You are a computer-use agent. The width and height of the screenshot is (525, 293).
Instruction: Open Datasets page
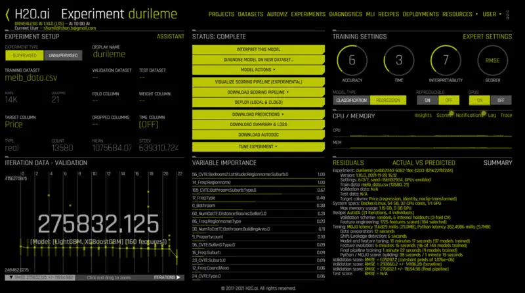[251, 14]
